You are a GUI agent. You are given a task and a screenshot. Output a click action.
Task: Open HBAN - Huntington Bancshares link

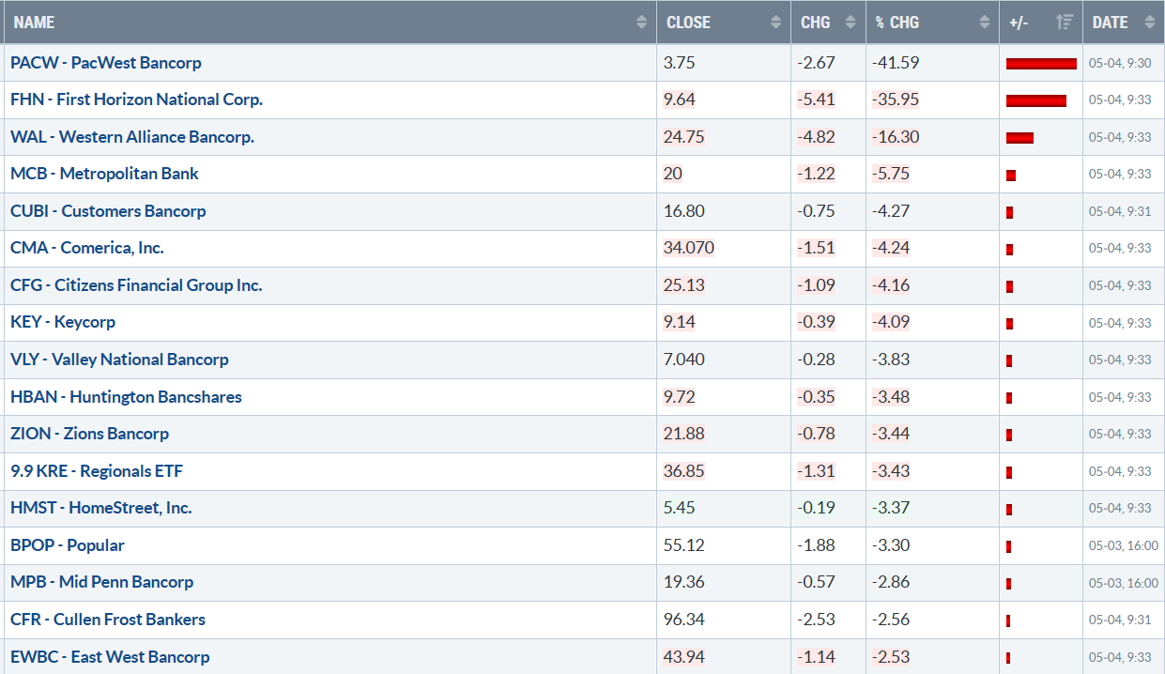click(x=126, y=397)
